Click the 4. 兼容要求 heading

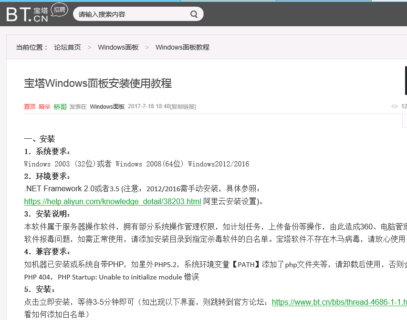pyautogui.click(x=47, y=251)
